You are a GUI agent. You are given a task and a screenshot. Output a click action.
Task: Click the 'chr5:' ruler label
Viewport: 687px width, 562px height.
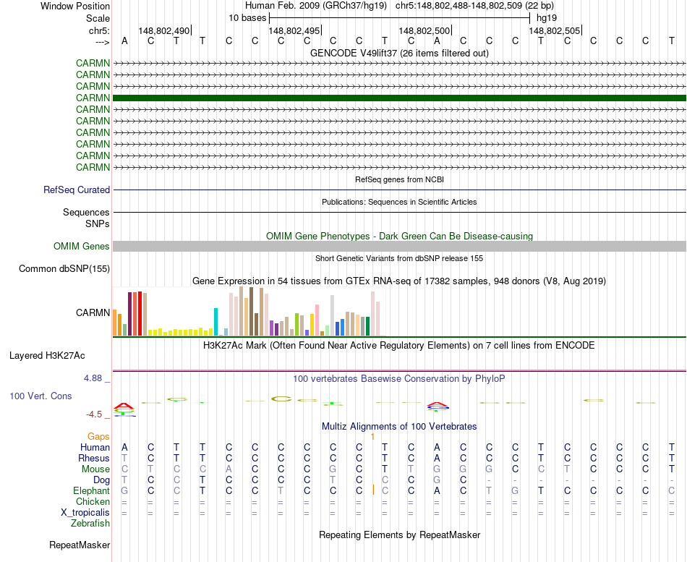[99, 30]
